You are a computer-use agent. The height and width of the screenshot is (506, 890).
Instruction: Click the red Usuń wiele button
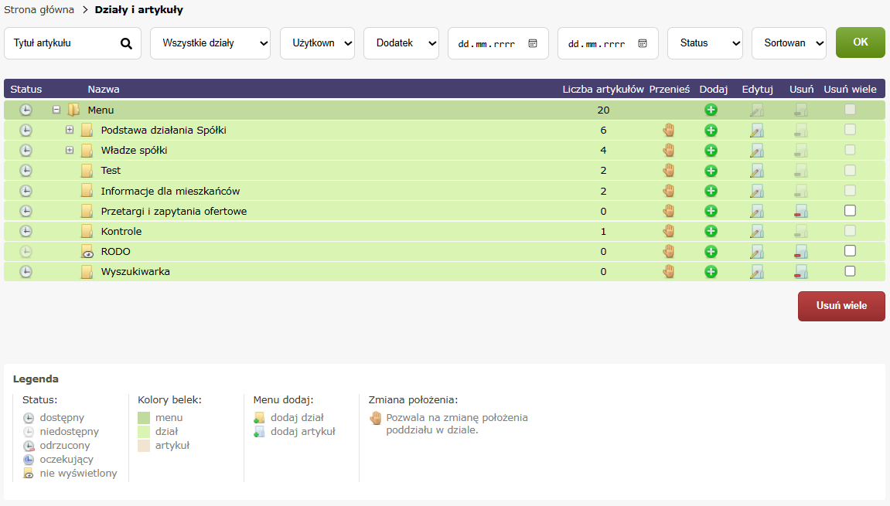(841, 306)
